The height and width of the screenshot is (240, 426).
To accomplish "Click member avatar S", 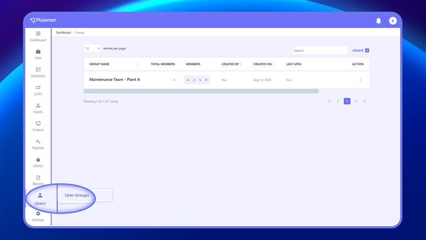I will 200,79.
